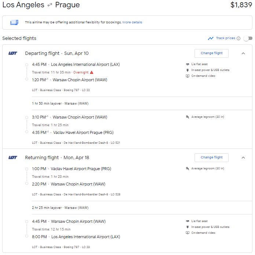The width and height of the screenshot is (255, 255).
Task: Click the LOT logo beside Returning flight
Action: pos(13,157)
